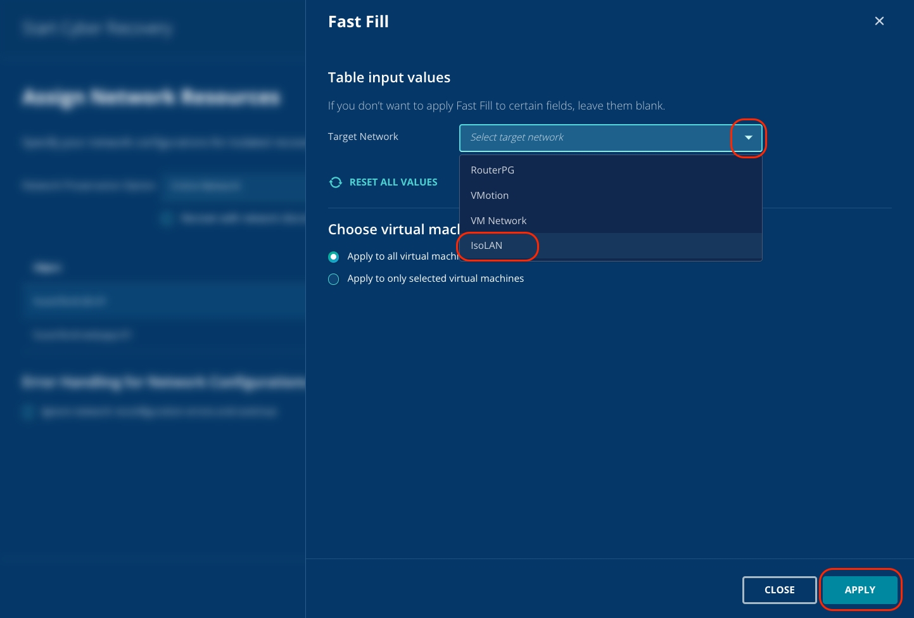
Task: Click the blurred network reservation name input
Action: click(x=234, y=186)
